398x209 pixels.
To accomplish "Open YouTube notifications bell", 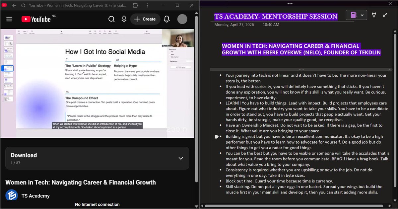I will [x=167, y=19].
